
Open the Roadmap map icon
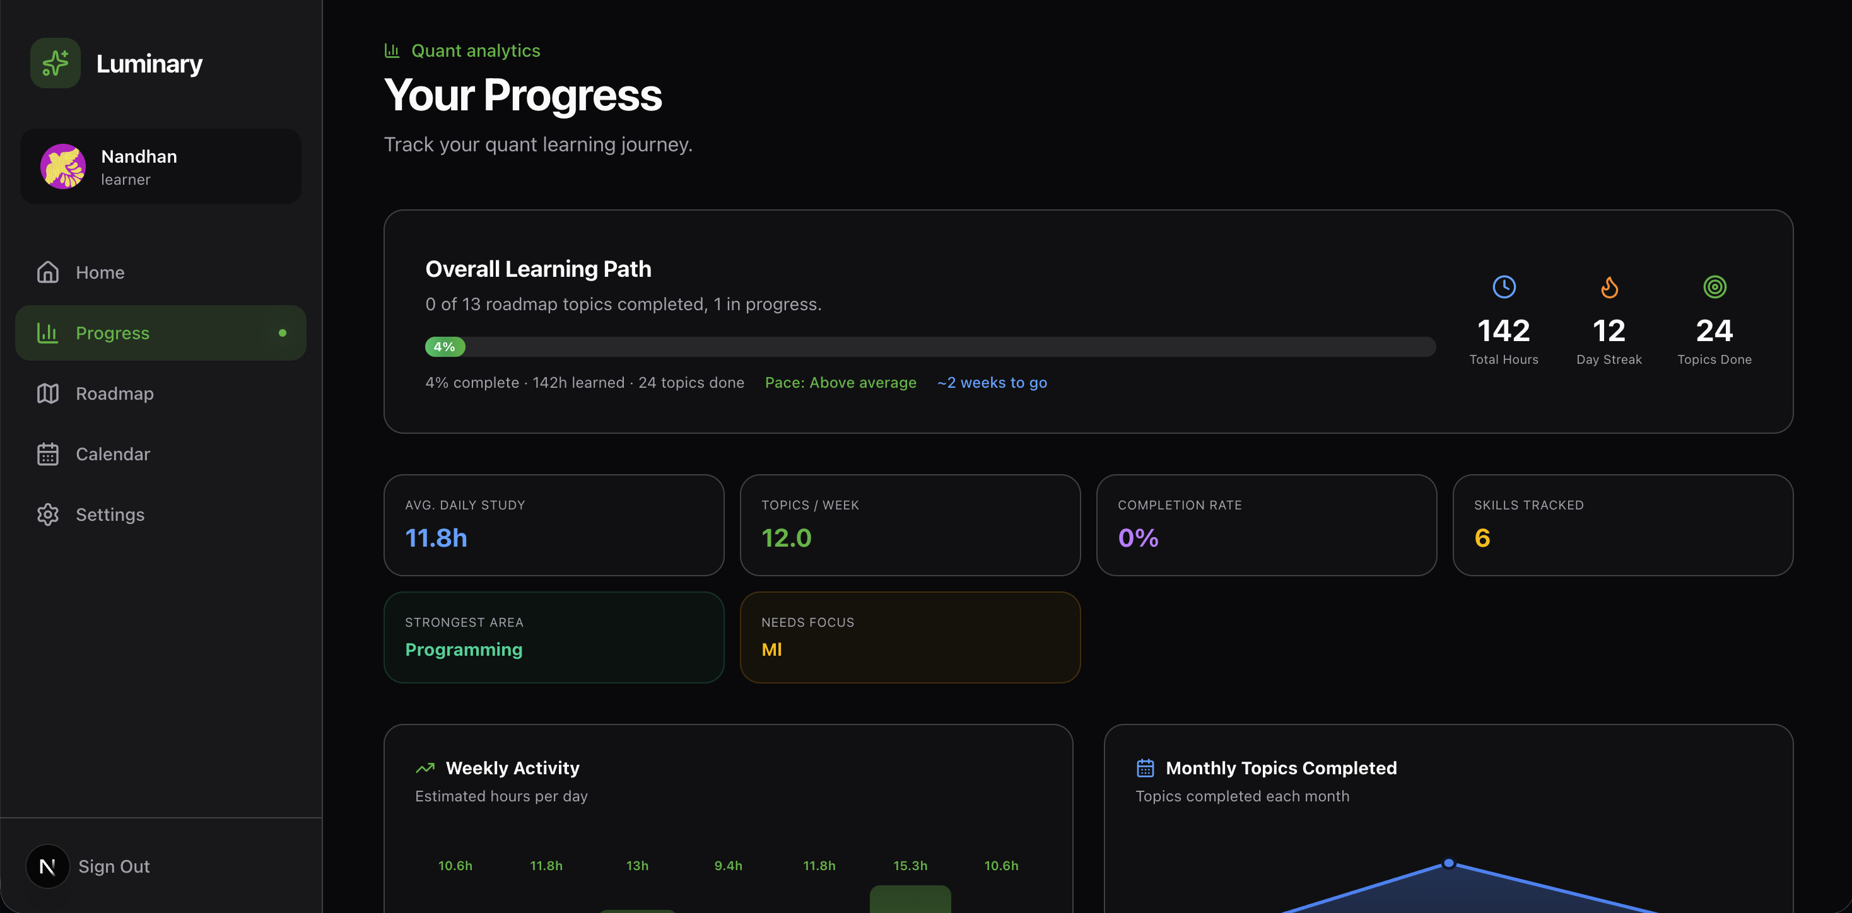tap(47, 393)
